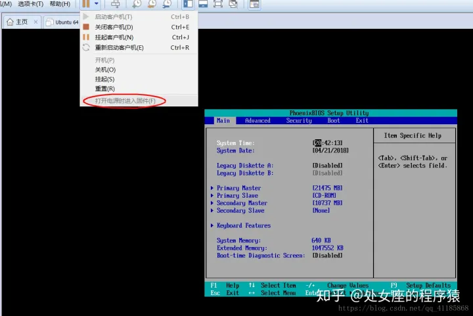Take a snapshot with the clock-plus icon
The width and height of the screenshot is (473, 316).
tap(137, 4)
